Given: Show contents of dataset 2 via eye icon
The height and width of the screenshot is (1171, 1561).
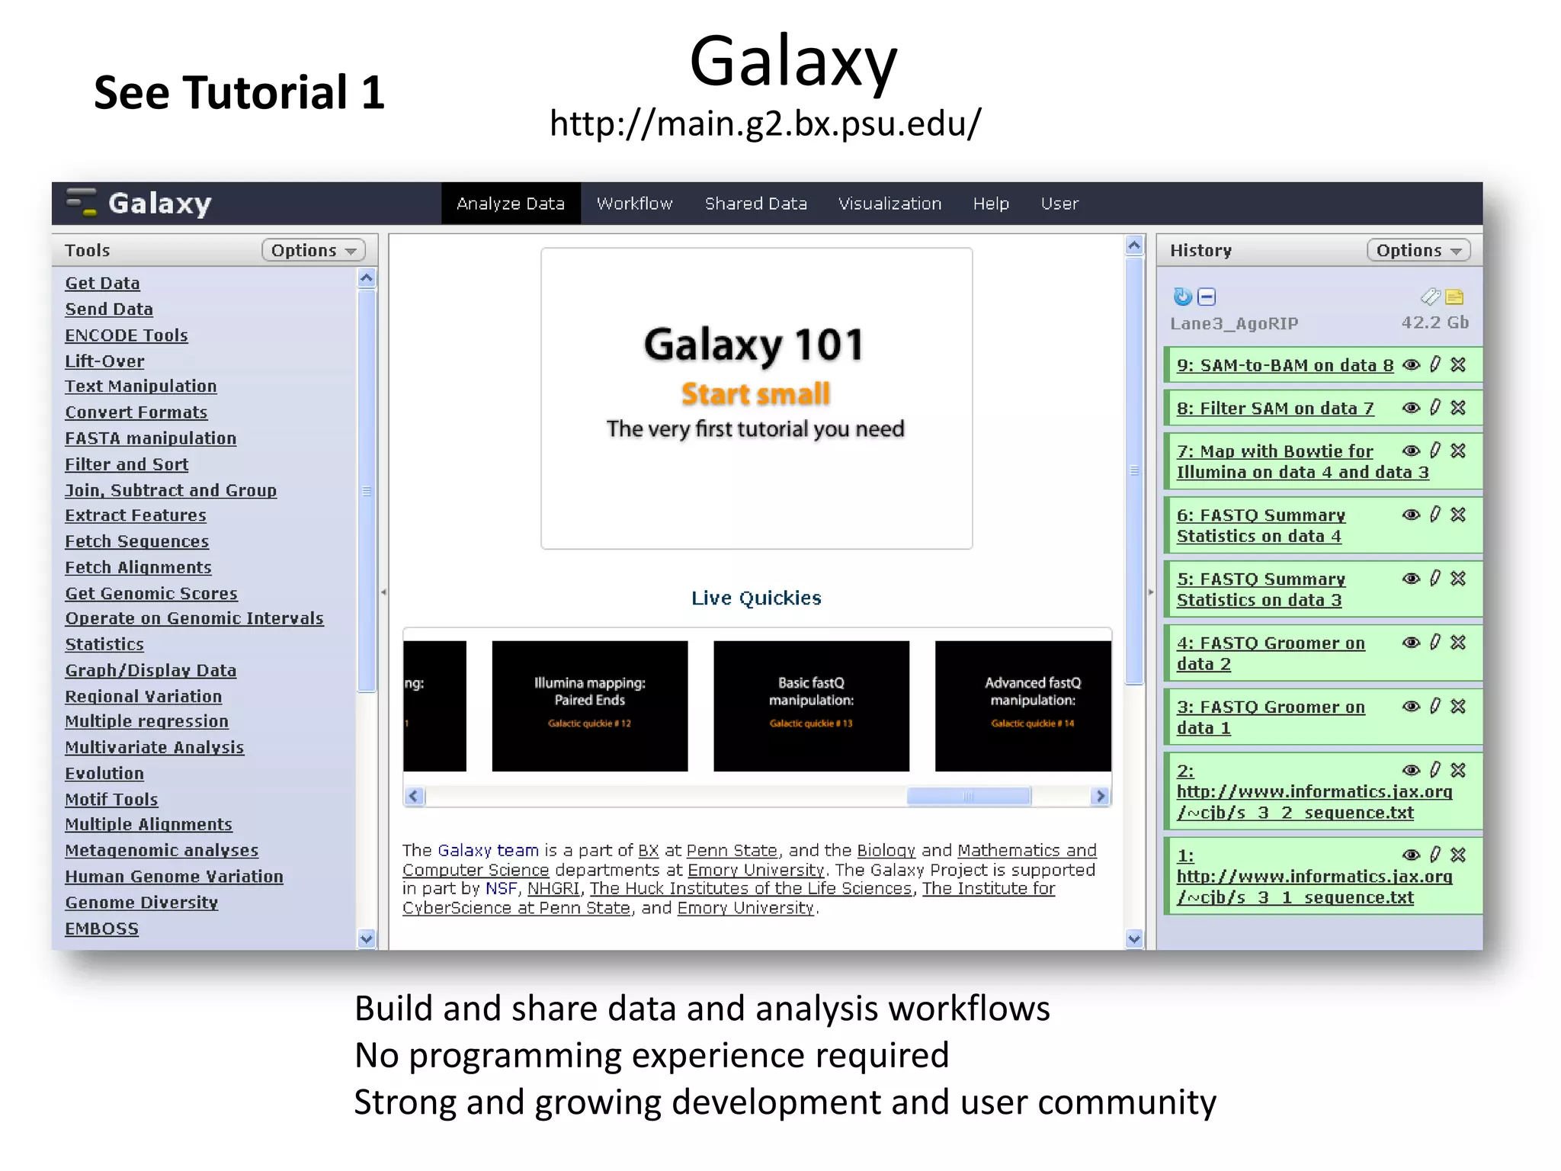Looking at the screenshot, I should pyautogui.click(x=1412, y=770).
